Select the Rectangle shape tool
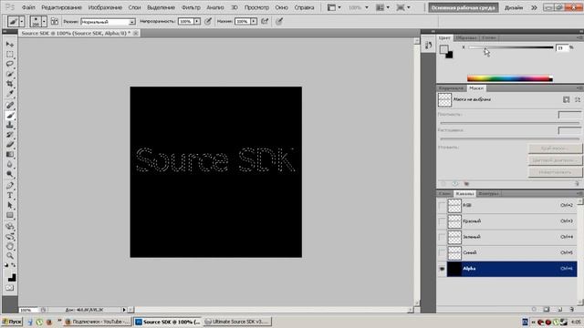Viewport: 584px width, 328px height. pos(10,215)
